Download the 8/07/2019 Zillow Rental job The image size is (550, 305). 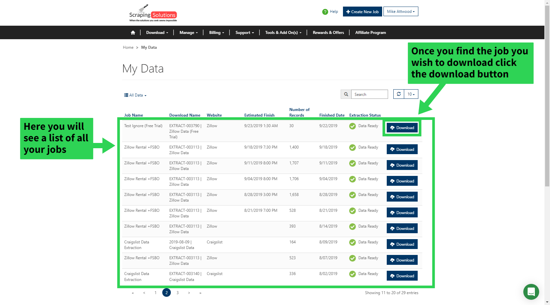[402, 260]
